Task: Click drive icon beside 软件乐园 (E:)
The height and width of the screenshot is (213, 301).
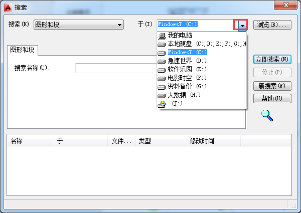Action: (162, 70)
